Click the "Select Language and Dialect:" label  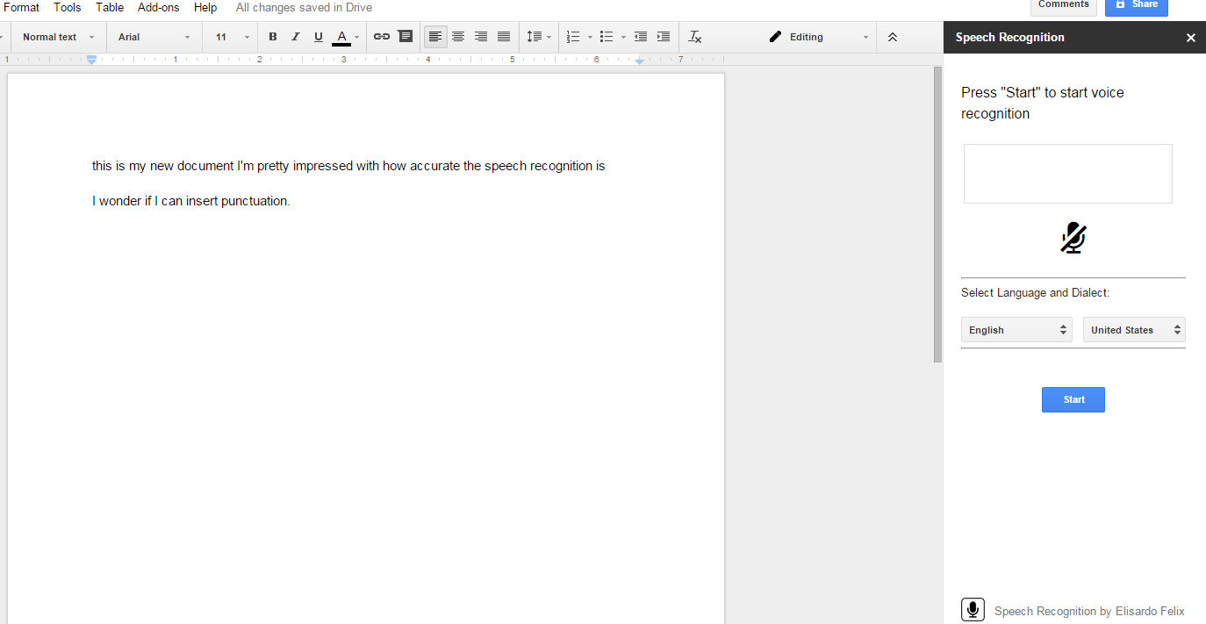click(x=1035, y=293)
